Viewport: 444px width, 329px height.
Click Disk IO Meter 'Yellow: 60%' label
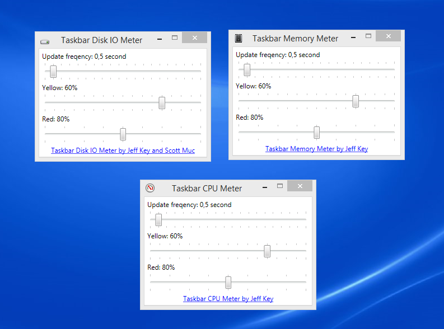tap(60, 88)
